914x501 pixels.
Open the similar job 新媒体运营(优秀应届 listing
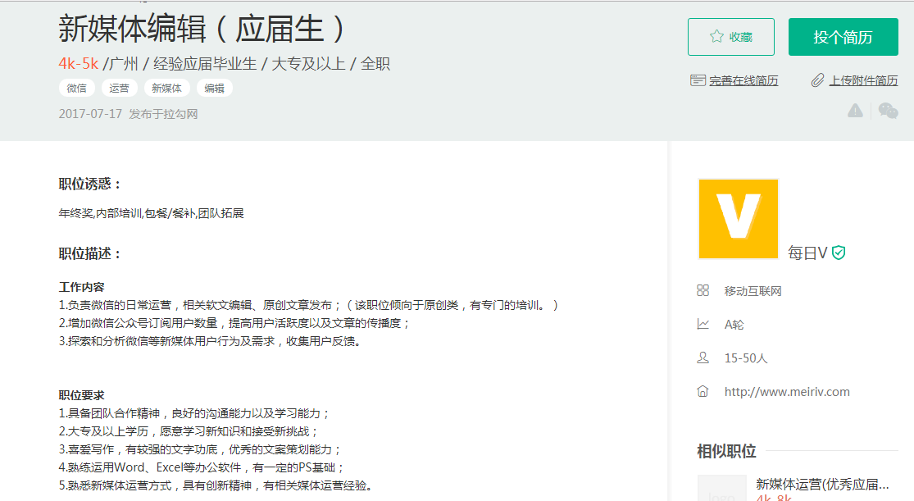[x=824, y=483]
